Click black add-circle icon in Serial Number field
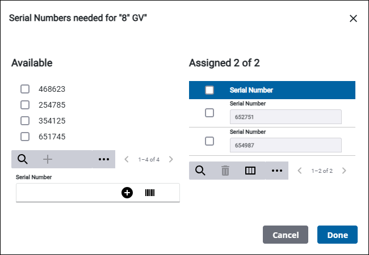The height and width of the screenshot is (255, 369). 127,193
